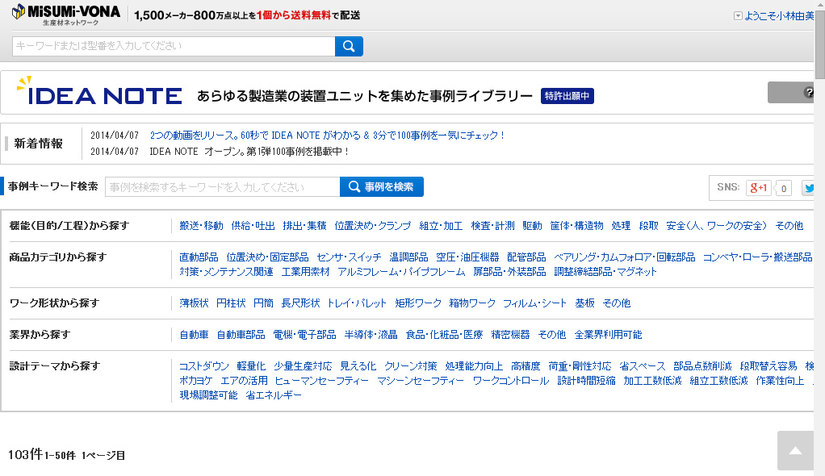The image size is (825, 476).
Task: Click the keyword search input field
Action: (x=170, y=46)
